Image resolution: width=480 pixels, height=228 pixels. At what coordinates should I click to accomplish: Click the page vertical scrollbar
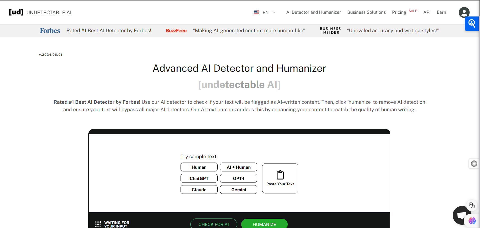(479, 114)
